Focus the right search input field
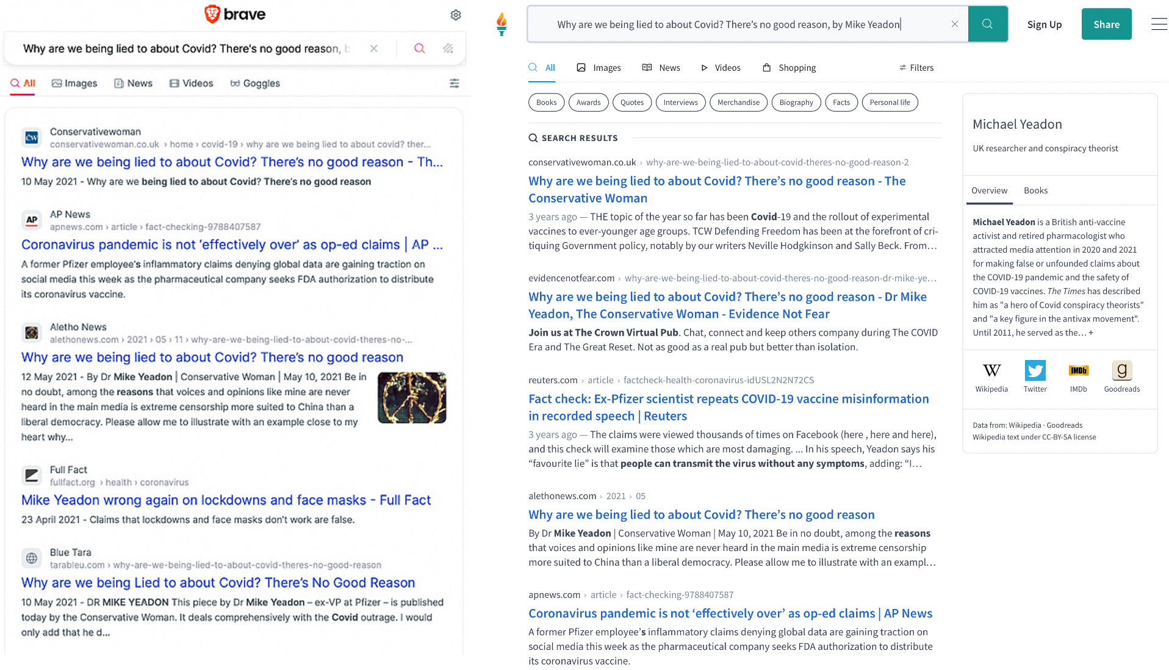 tap(747, 24)
